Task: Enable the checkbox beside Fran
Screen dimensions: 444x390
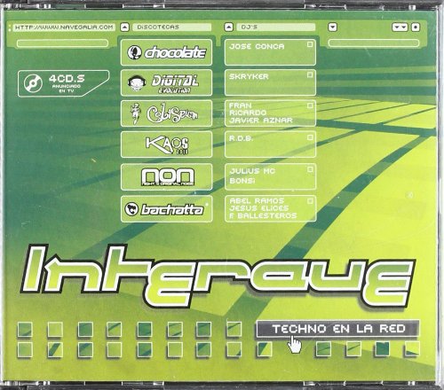Action: click(x=310, y=105)
